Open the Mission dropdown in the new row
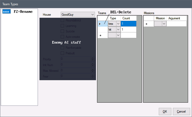Viewport: 192px width, 117px height. click(x=164, y=24)
